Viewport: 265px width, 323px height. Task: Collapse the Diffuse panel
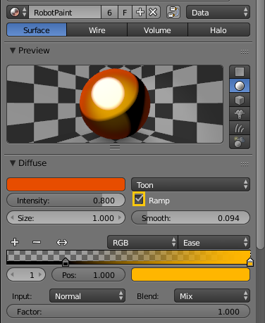[x=13, y=163]
